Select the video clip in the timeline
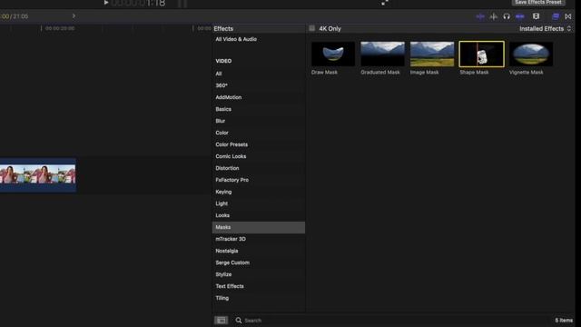This screenshot has width=581, height=327. point(38,175)
